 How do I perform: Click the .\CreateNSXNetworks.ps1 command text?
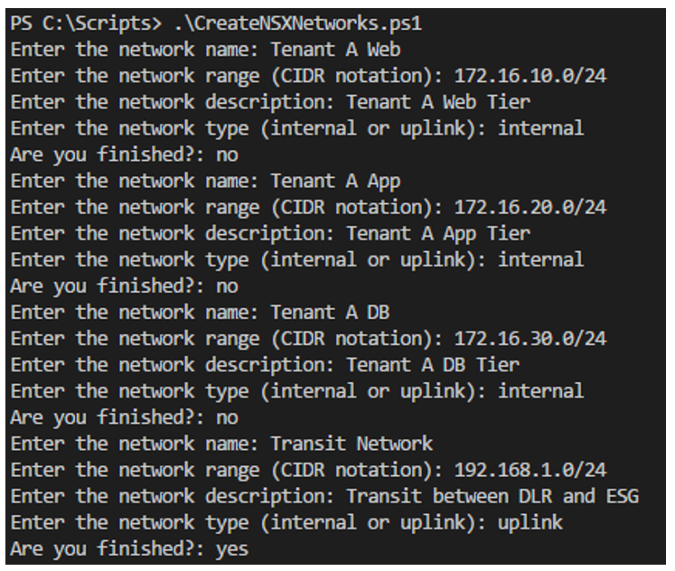tap(298, 23)
